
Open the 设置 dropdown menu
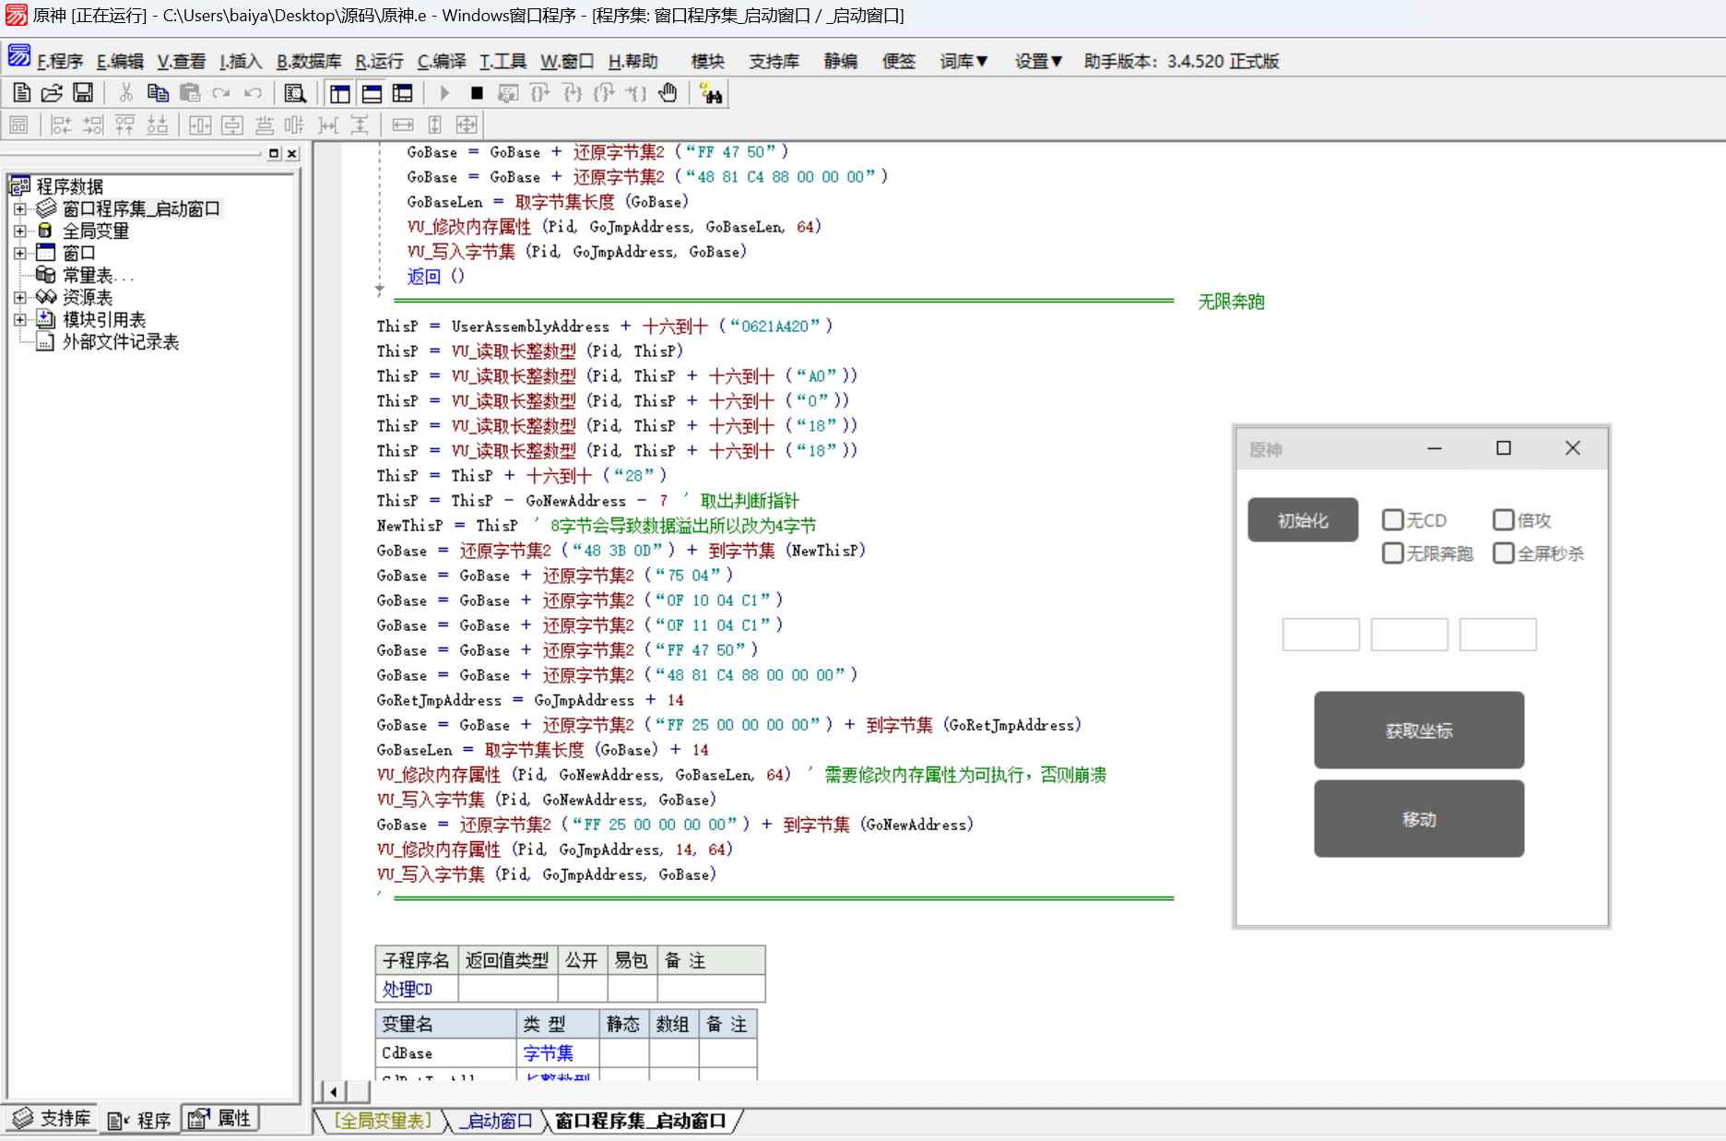1038,61
